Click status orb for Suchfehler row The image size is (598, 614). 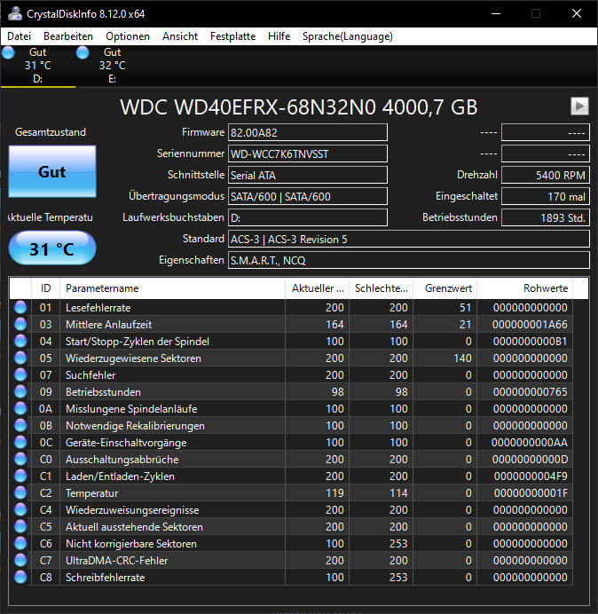[20, 374]
